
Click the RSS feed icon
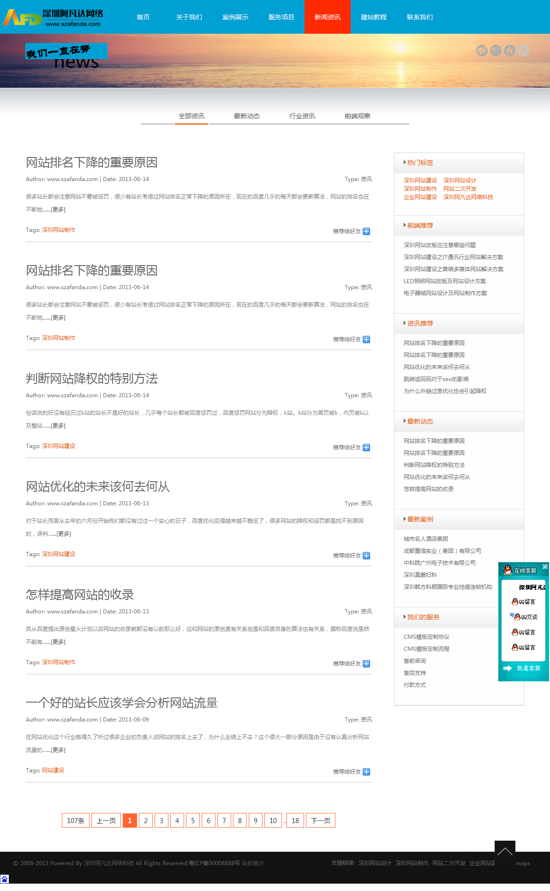pyautogui.click(x=523, y=51)
